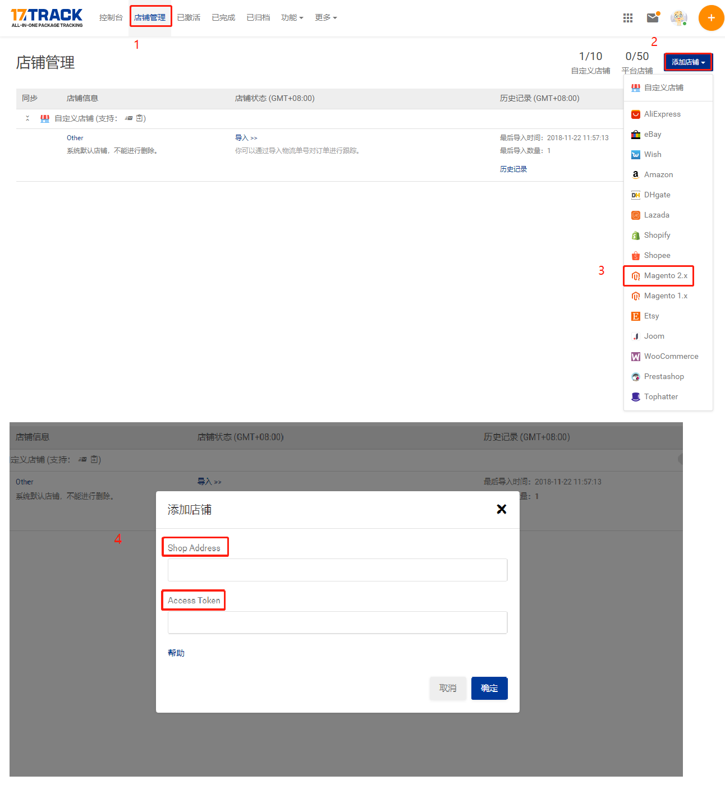Click the 导入 >> link in top table
This screenshot has width=725, height=794.
(x=246, y=138)
